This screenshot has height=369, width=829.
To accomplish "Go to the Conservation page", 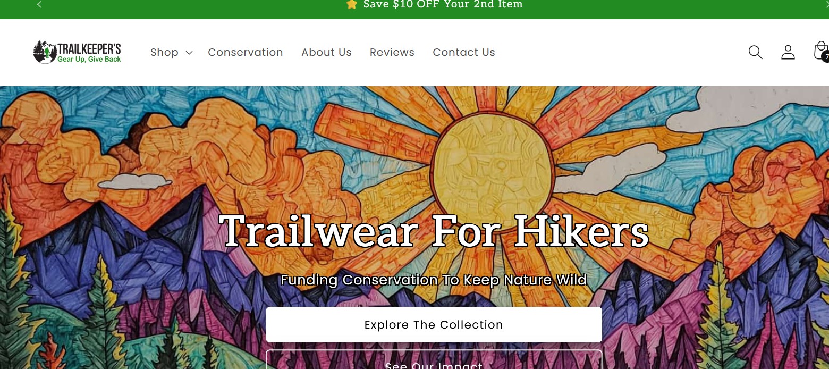I will 246,52.
